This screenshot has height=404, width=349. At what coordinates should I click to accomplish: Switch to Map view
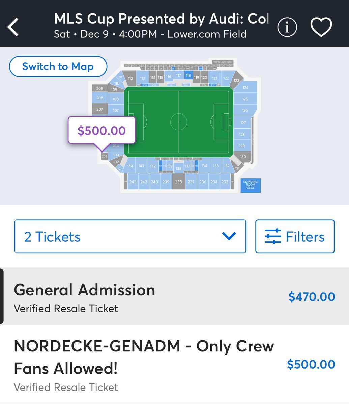click(x=58, y=66)
